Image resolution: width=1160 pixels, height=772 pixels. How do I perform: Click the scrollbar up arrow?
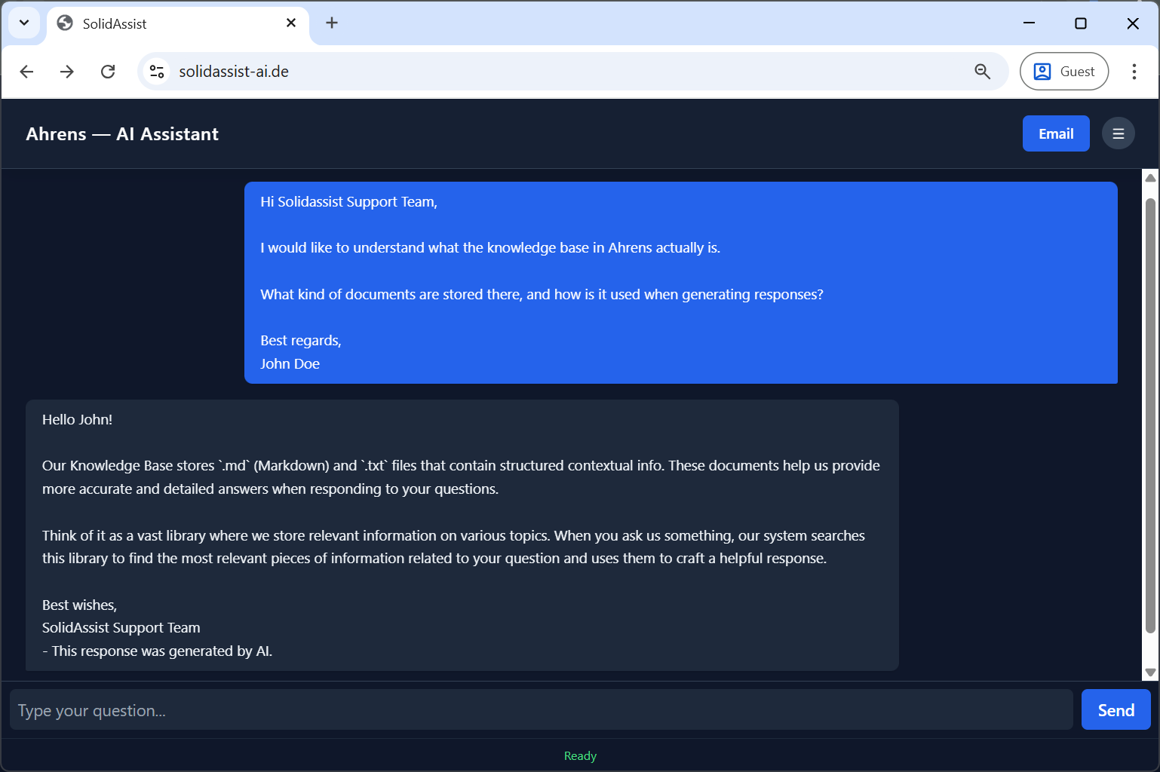coord(1149,178)
